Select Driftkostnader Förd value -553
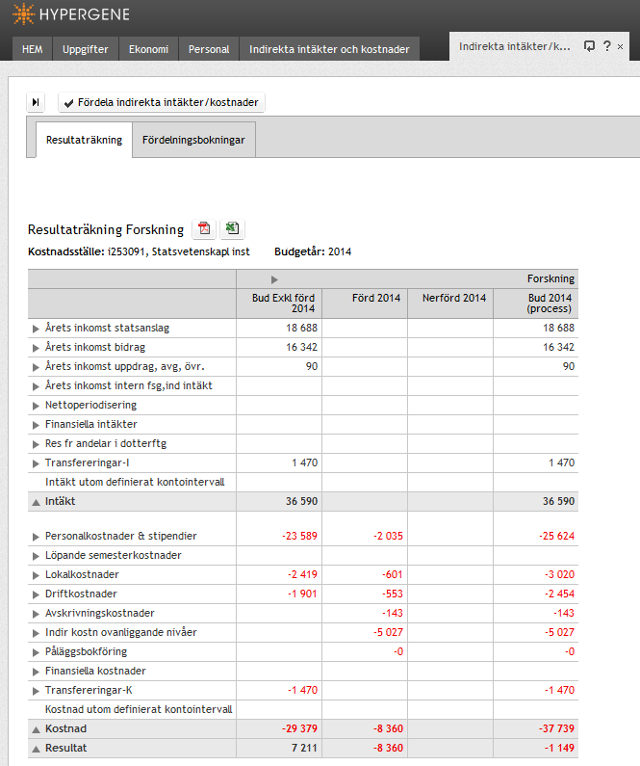 pyautogui.click(x=393, y=594)
